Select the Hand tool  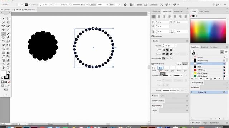coord(3,68)
